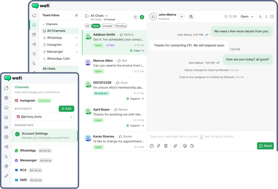Start a phone call from chat header
Screen dimensions: 278x189
pyautogui.click(x=260, y=17)
